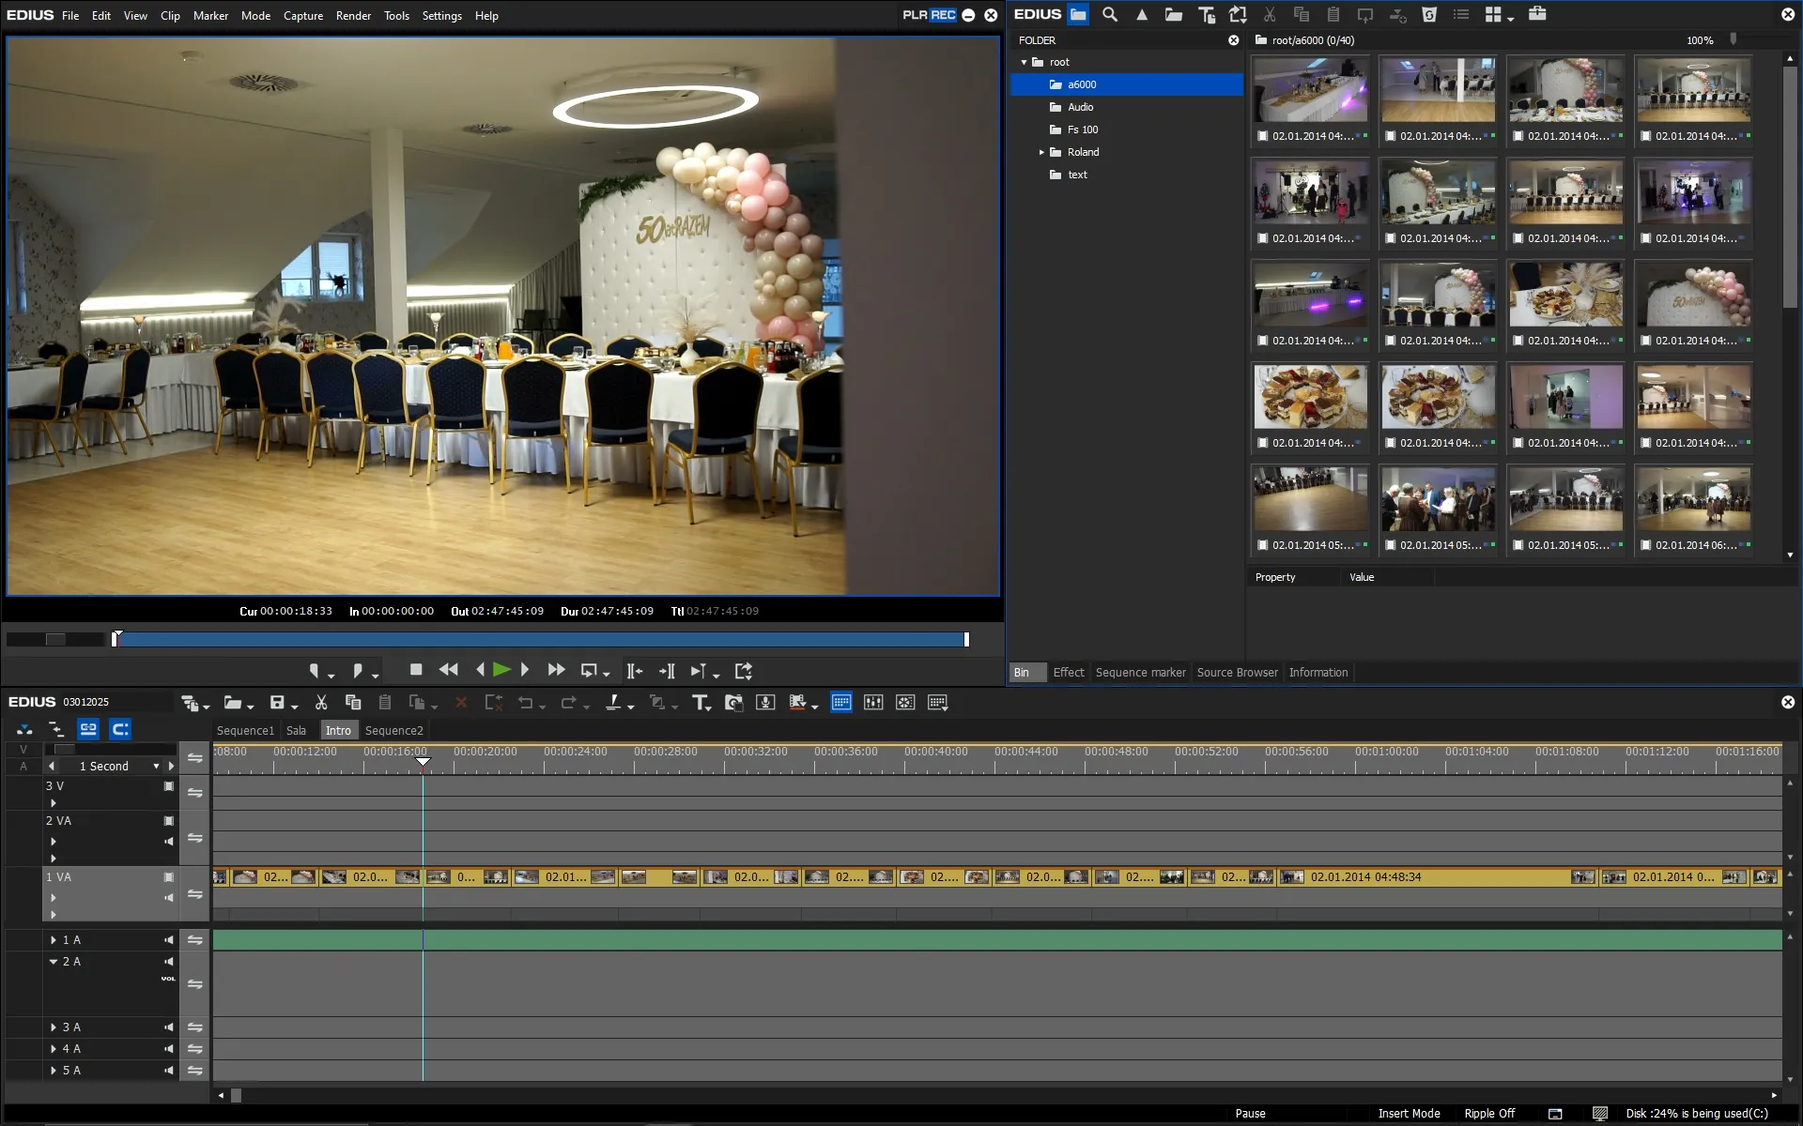Open the Create Title tool
This screenshot has height=1126, width=1803.
tap(700, 703)
